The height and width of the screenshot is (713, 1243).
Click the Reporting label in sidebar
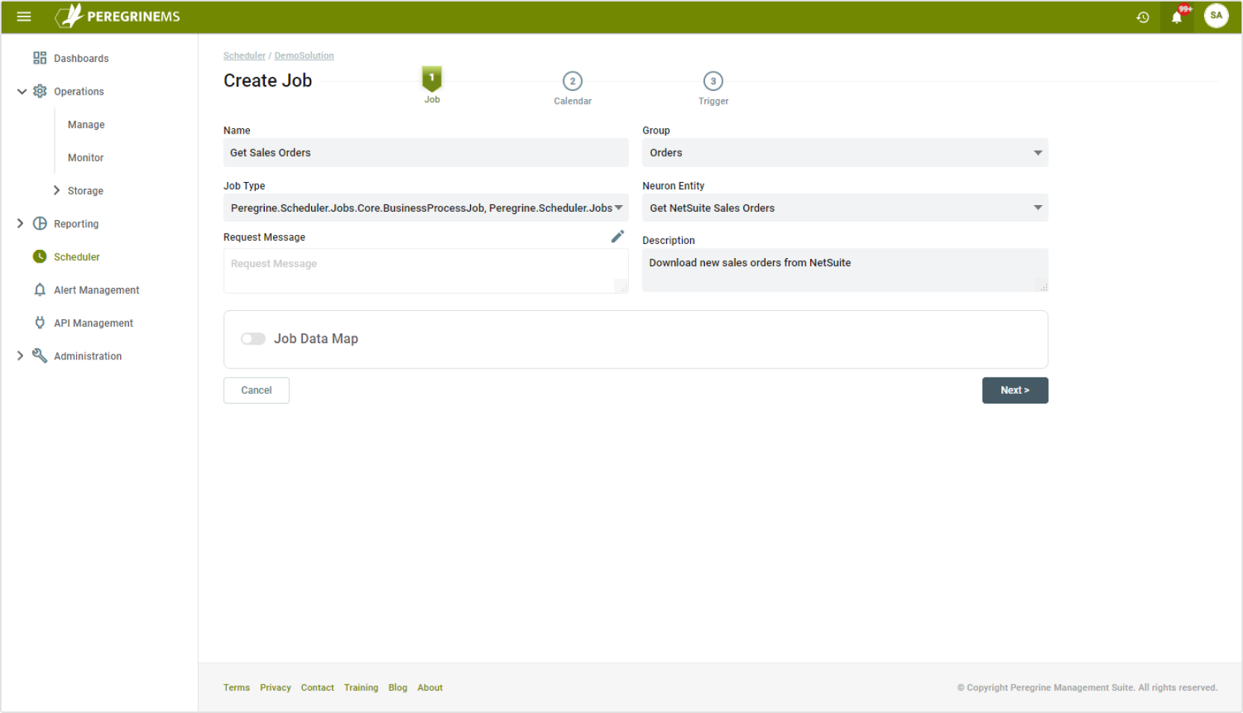click(x=76, y=224)
